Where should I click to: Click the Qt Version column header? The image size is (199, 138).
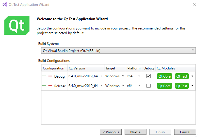click(86, 68)
